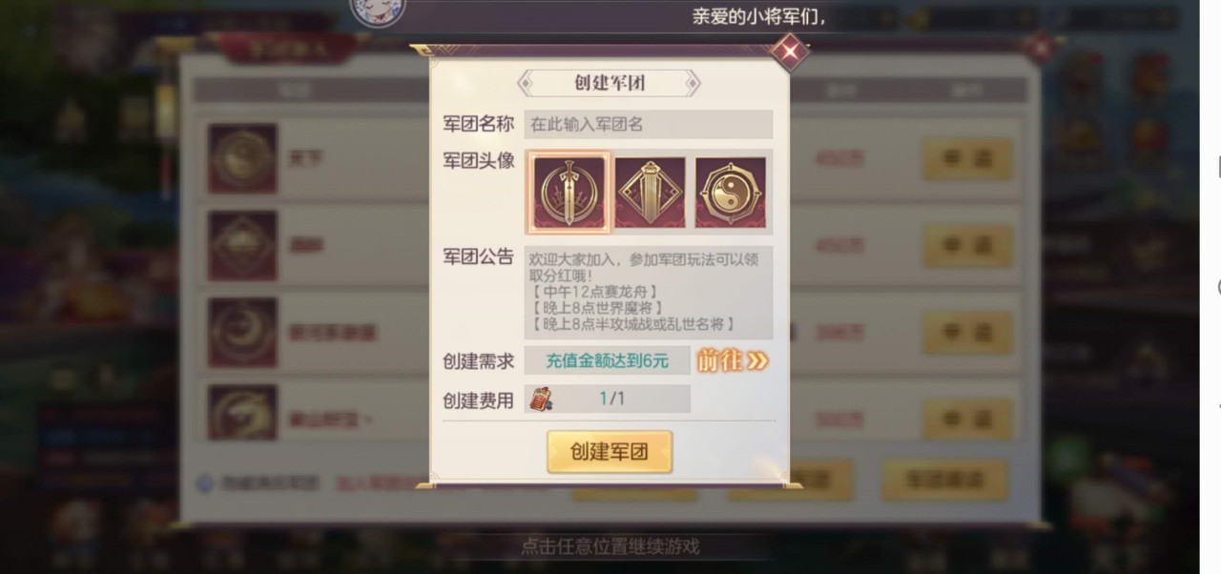
Task: Click the 创建军团 button
Action: coord(610,452)
